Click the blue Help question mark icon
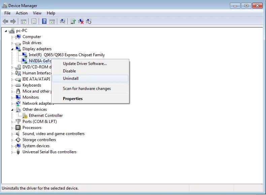The width and height of the screenshot is (266, 195). pyautogui.click(x=44, y=21)
